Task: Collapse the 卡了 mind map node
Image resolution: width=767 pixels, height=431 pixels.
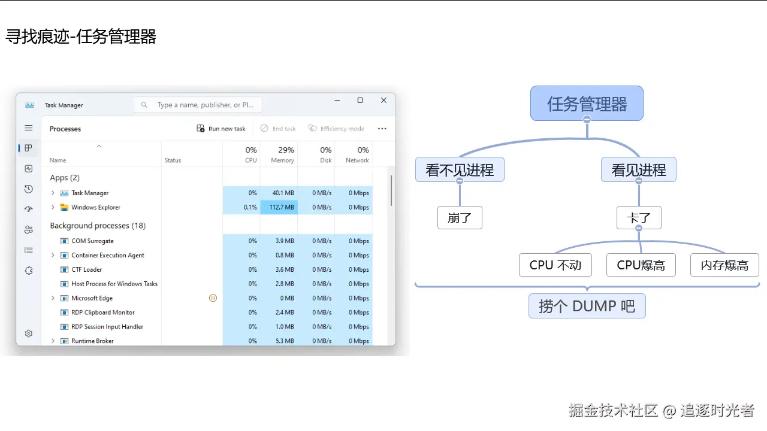Action: 639,228
